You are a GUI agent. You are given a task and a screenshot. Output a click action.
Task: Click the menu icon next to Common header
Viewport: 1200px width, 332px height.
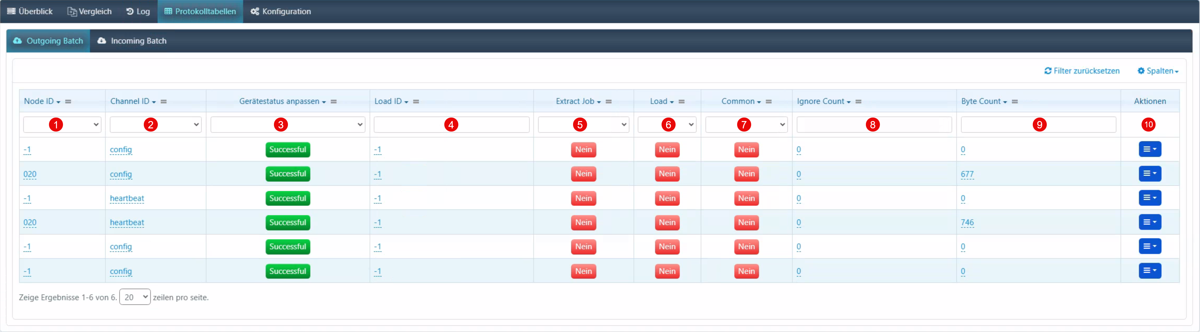(769, 101)
